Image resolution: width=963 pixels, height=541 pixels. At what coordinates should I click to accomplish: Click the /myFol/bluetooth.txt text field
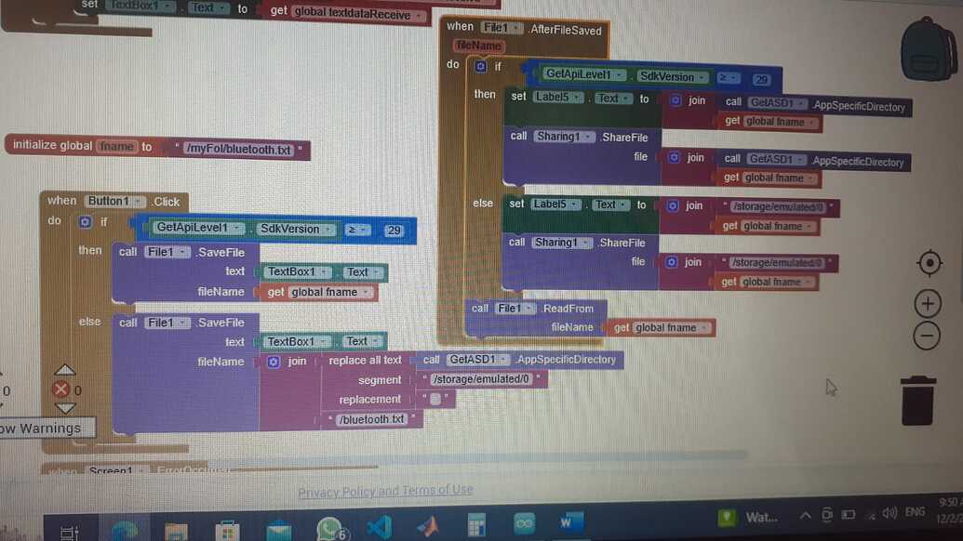(x=238, y=150)
